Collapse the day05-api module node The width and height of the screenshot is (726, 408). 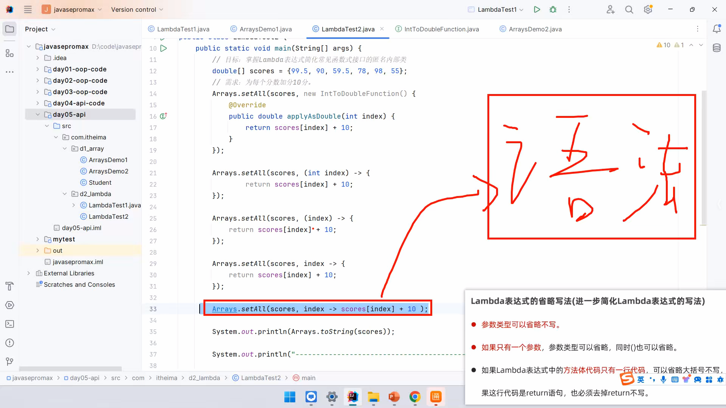click(x=37, y=114)
